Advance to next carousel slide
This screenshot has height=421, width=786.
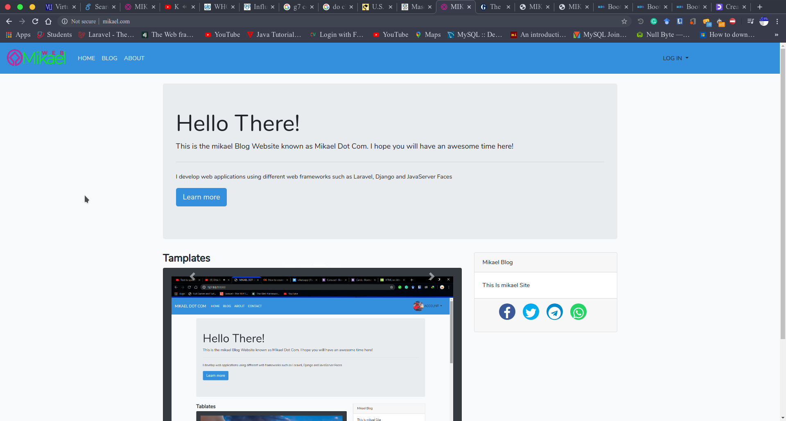coord(431,276)
